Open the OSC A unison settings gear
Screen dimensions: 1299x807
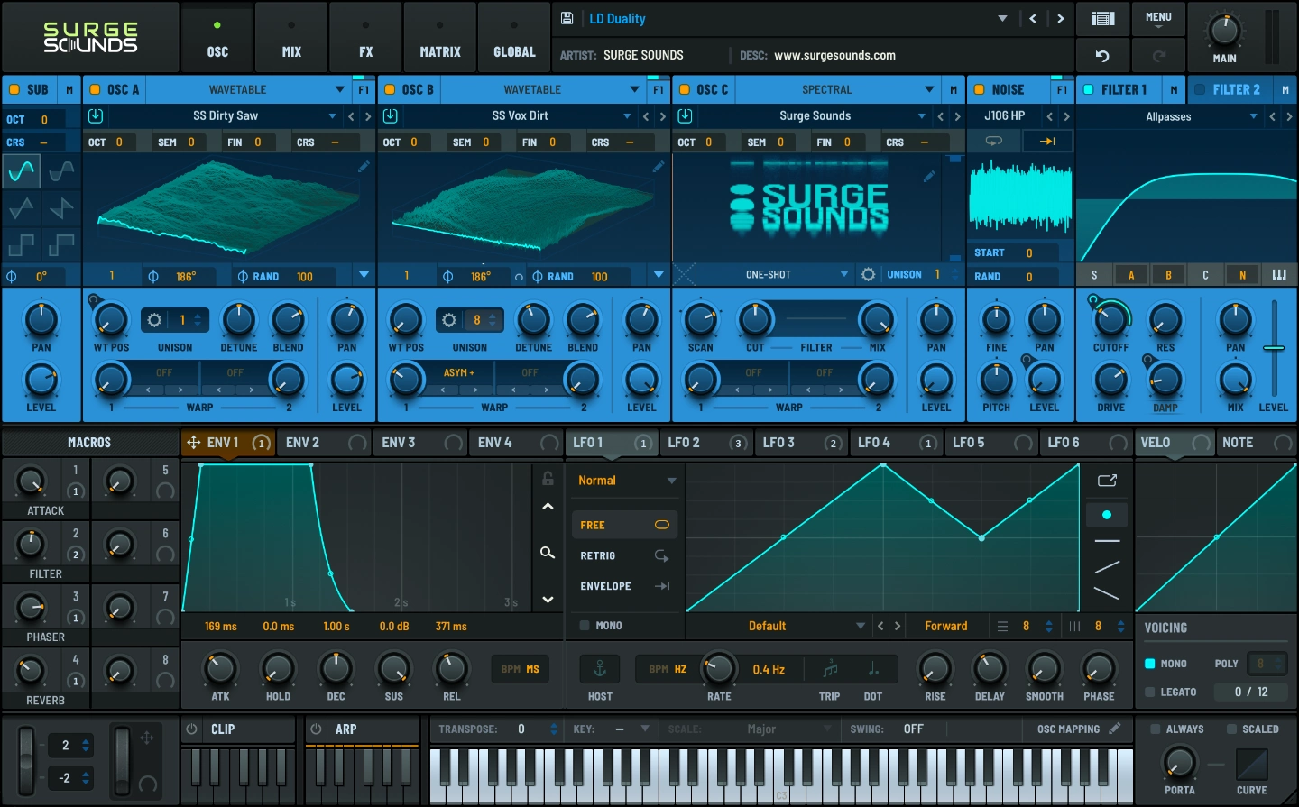(154, 320)
